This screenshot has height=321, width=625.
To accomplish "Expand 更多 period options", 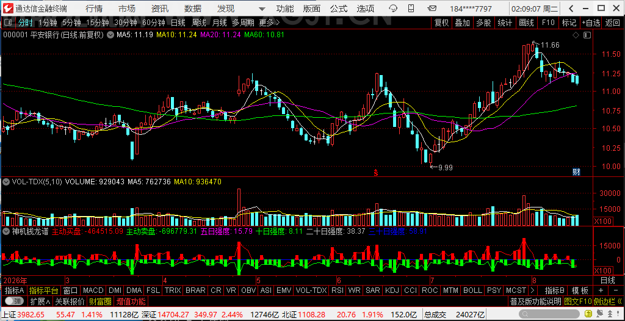I will [269, 23].
